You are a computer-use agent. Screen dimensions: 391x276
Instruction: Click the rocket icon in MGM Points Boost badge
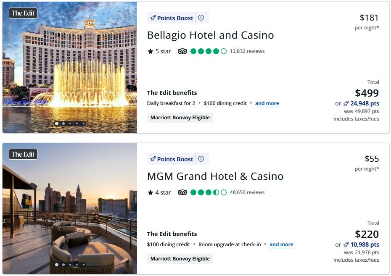coord(153,159)
